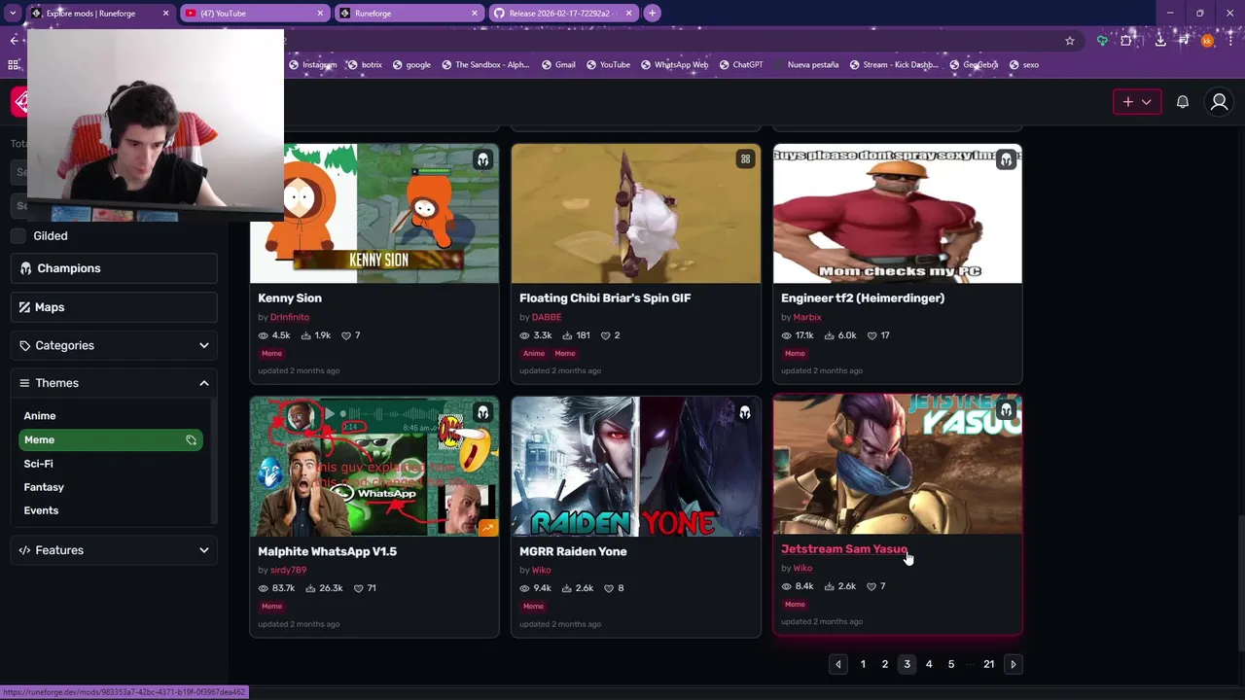This screenshot has height=700, width=1245.
Task: Open the WhatsApp Web bookmark
Action: tap(674, 65)
